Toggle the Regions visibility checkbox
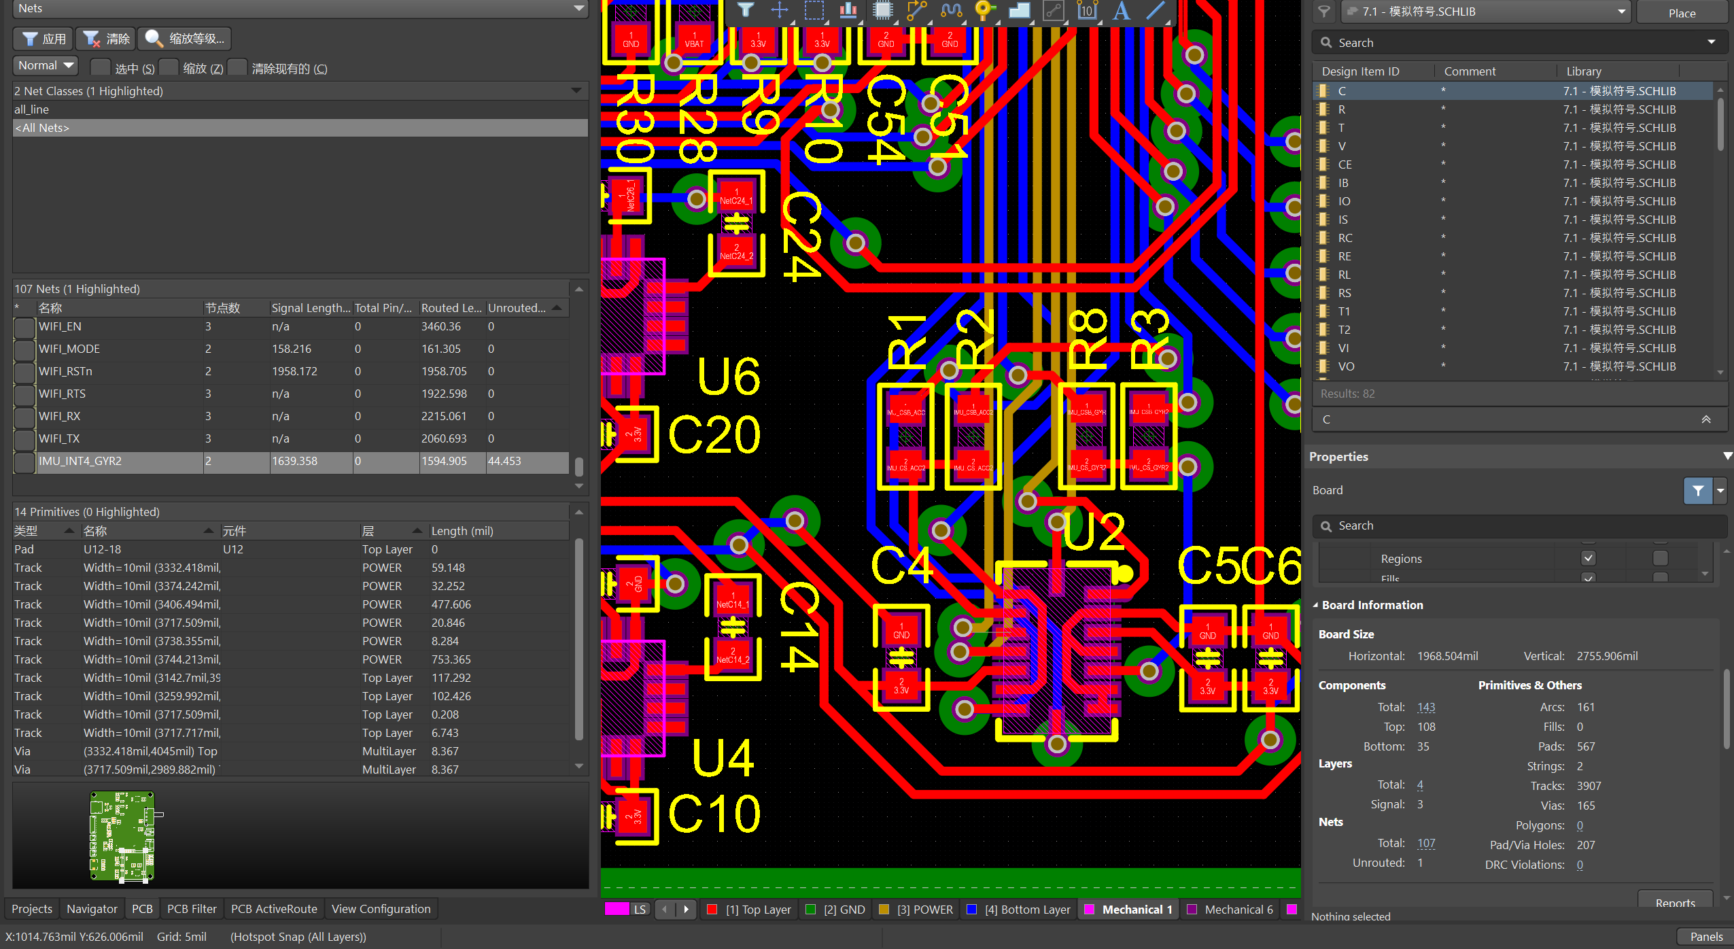 tap(1588, 558)
